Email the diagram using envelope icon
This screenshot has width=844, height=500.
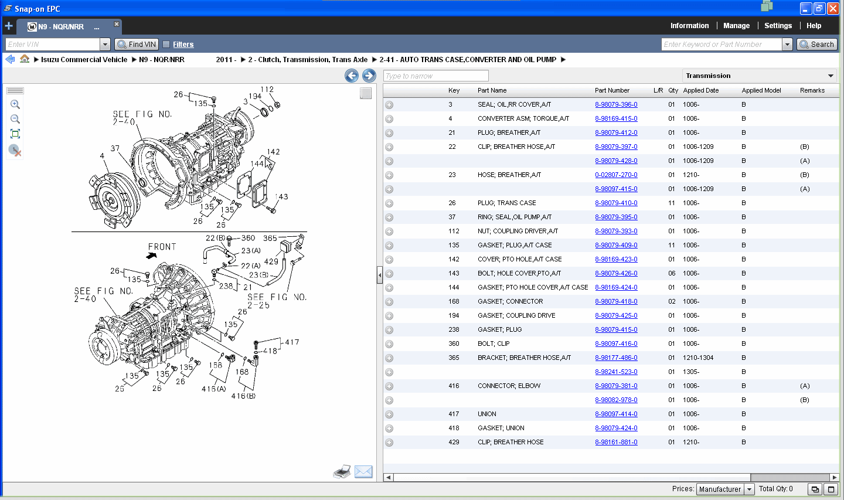363,471
